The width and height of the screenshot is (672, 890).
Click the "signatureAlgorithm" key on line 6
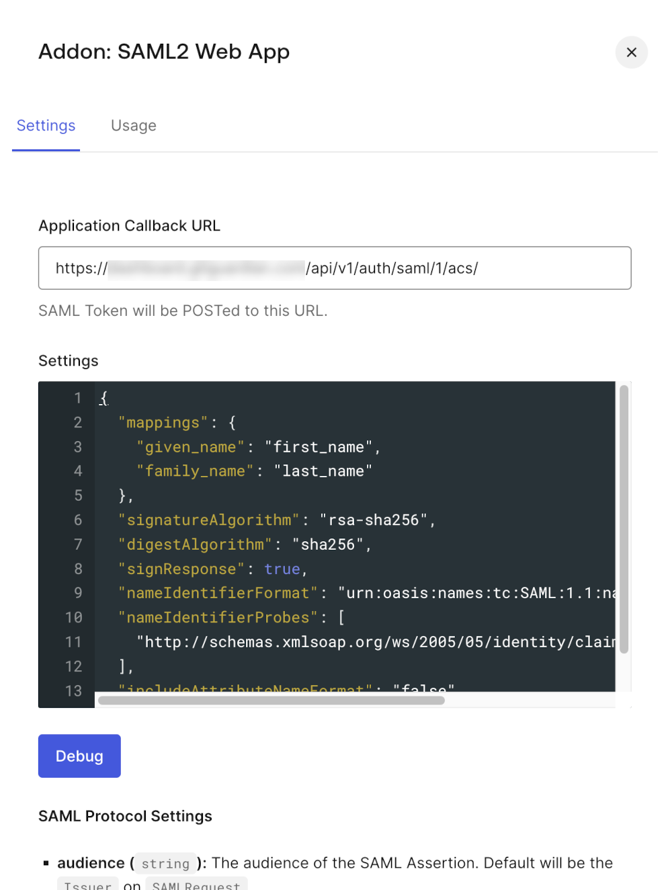209,520
